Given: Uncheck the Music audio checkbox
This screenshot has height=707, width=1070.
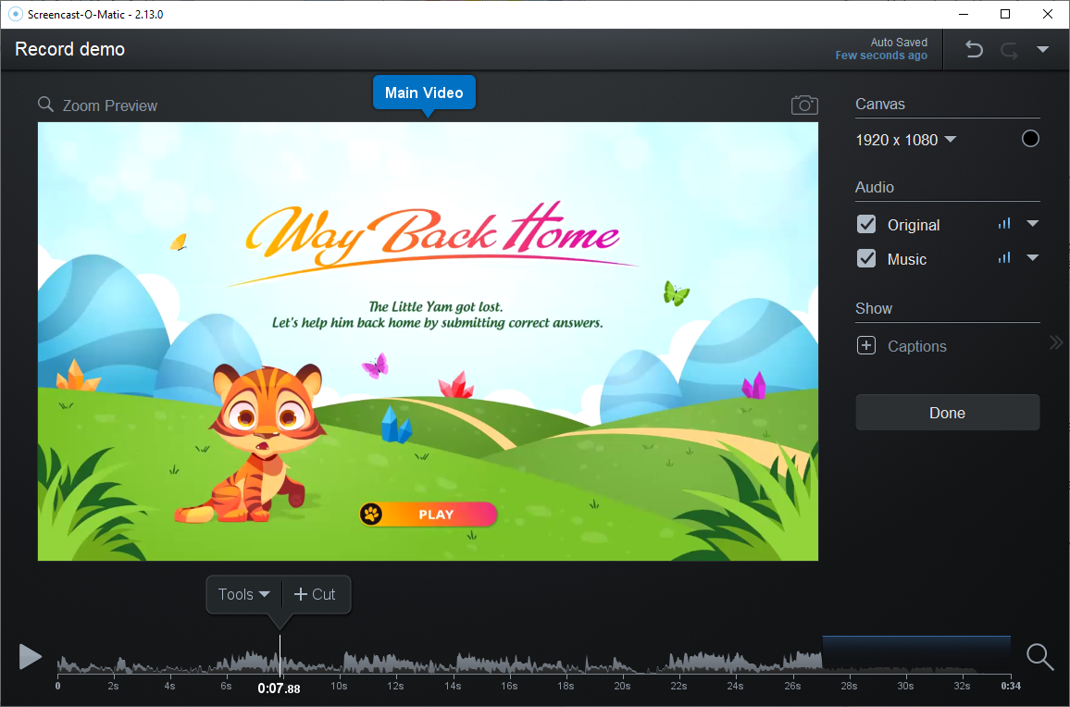Looking at the screenshot, I should 866,258.
